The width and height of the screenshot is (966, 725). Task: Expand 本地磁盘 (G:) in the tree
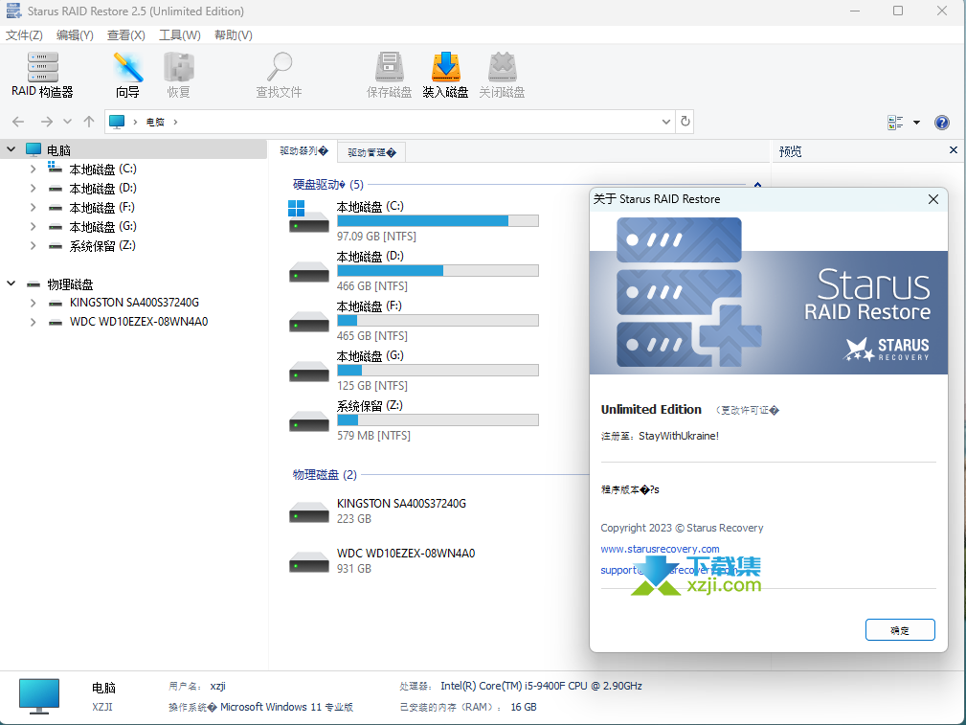click(34, 226)
